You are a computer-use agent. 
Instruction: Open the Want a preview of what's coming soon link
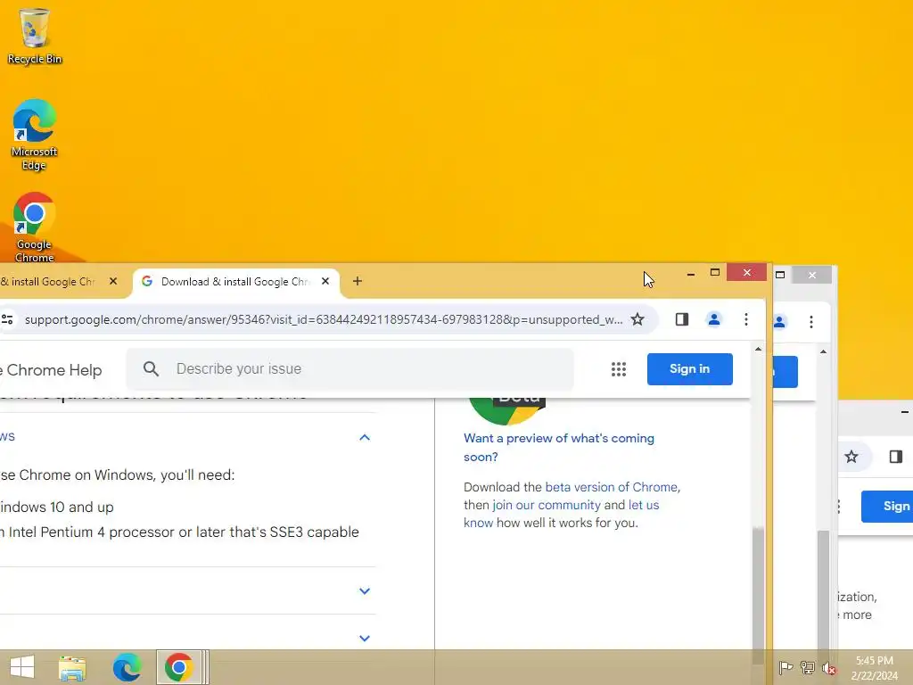point(558,448)
